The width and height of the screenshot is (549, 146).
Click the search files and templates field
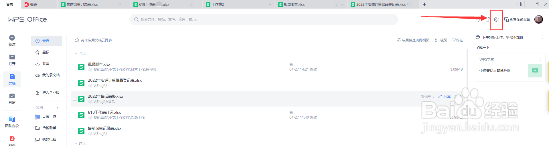point(264,19)
